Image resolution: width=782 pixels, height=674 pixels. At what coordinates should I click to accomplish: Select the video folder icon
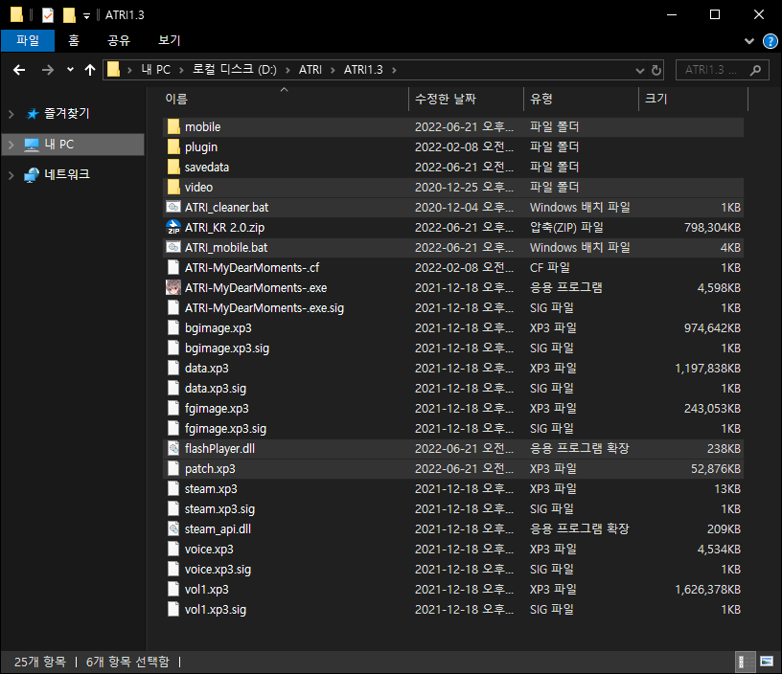(173, 187)
